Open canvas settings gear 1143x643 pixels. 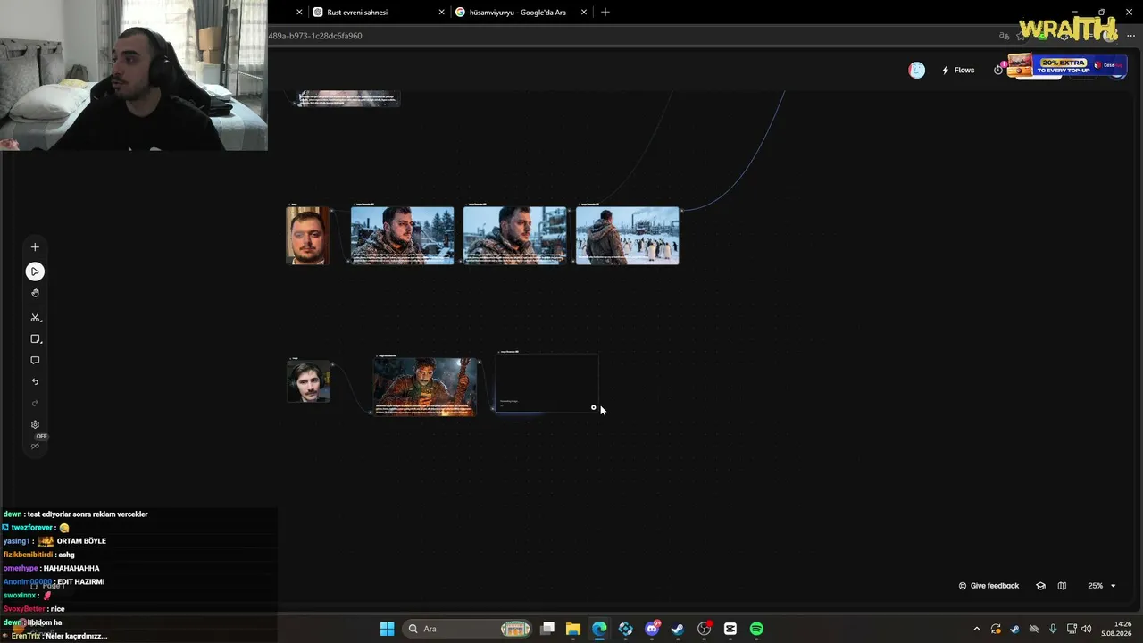pyautogui.click(x=35, y=425)
